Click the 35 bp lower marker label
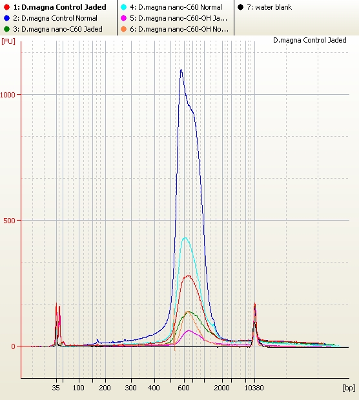Image resolution: width=359 pixels, height=400 pixels. click(x=56, y=388)
